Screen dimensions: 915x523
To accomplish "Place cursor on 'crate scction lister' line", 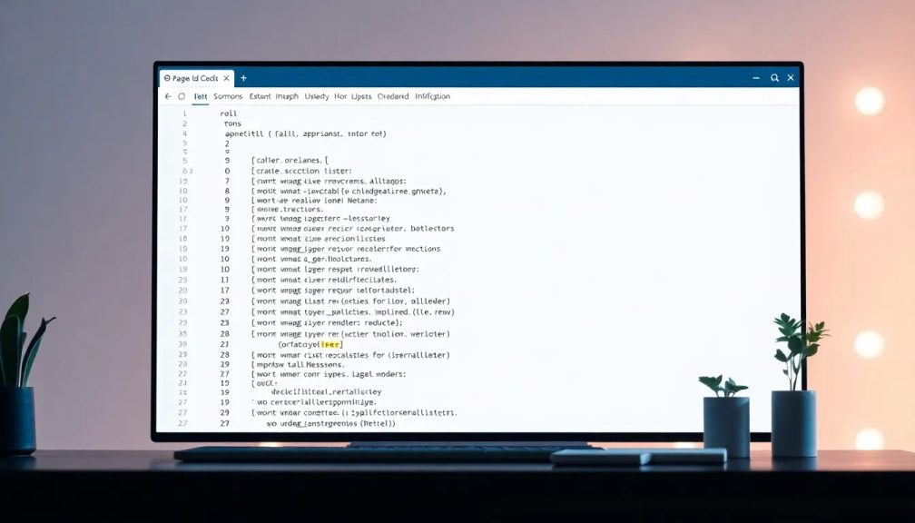I will [x=303, y=171].
